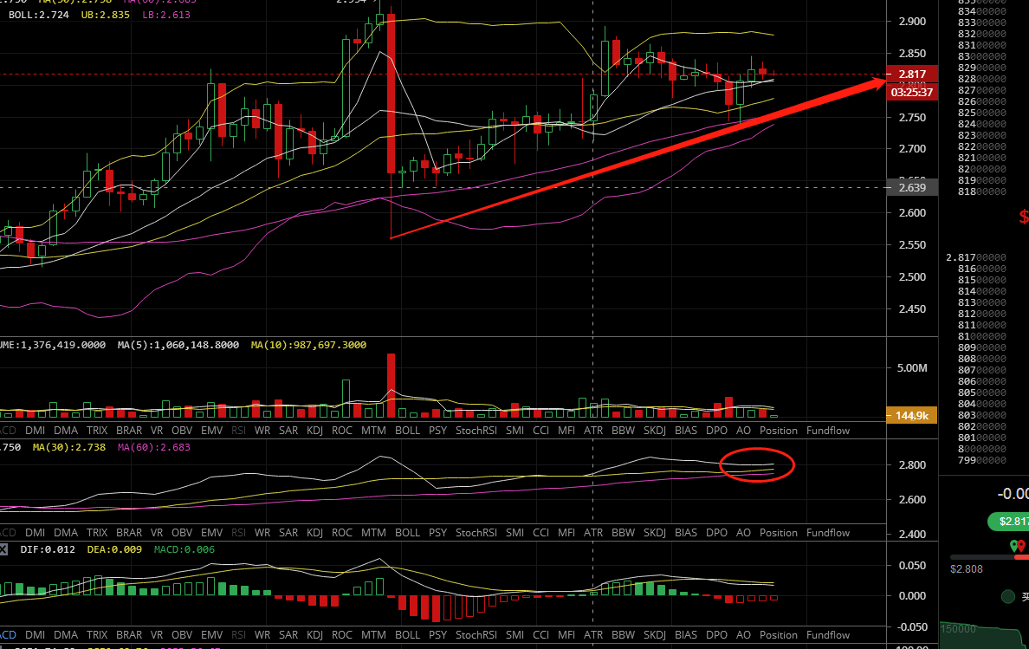1029x649 pixels.
Task: Click the BOLL:2.724 indicator readout
Action: tap(39, 15)
